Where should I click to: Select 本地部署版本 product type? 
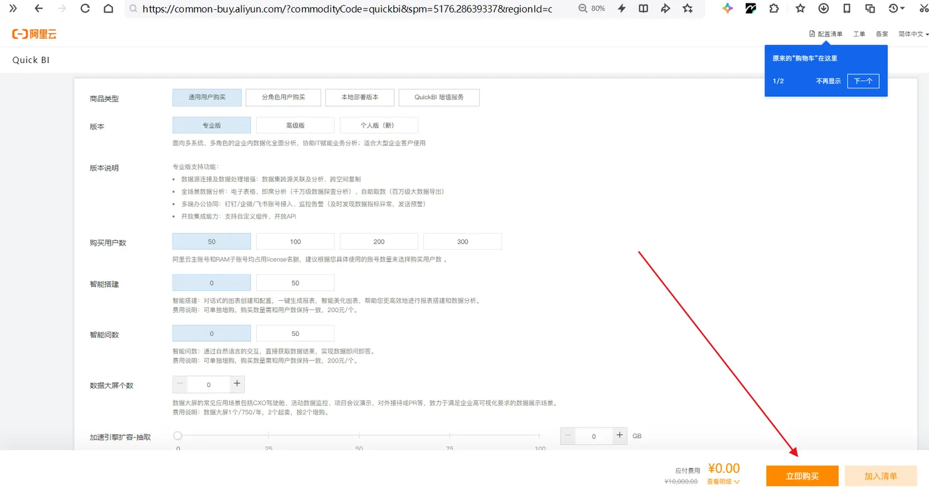(x=360, y=97)
